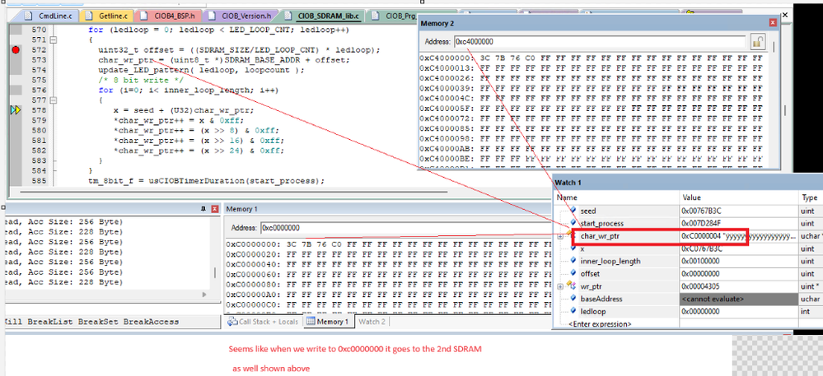
Task: Click the Enter expression row in Watch 1
Action: [x=600, y=323]
